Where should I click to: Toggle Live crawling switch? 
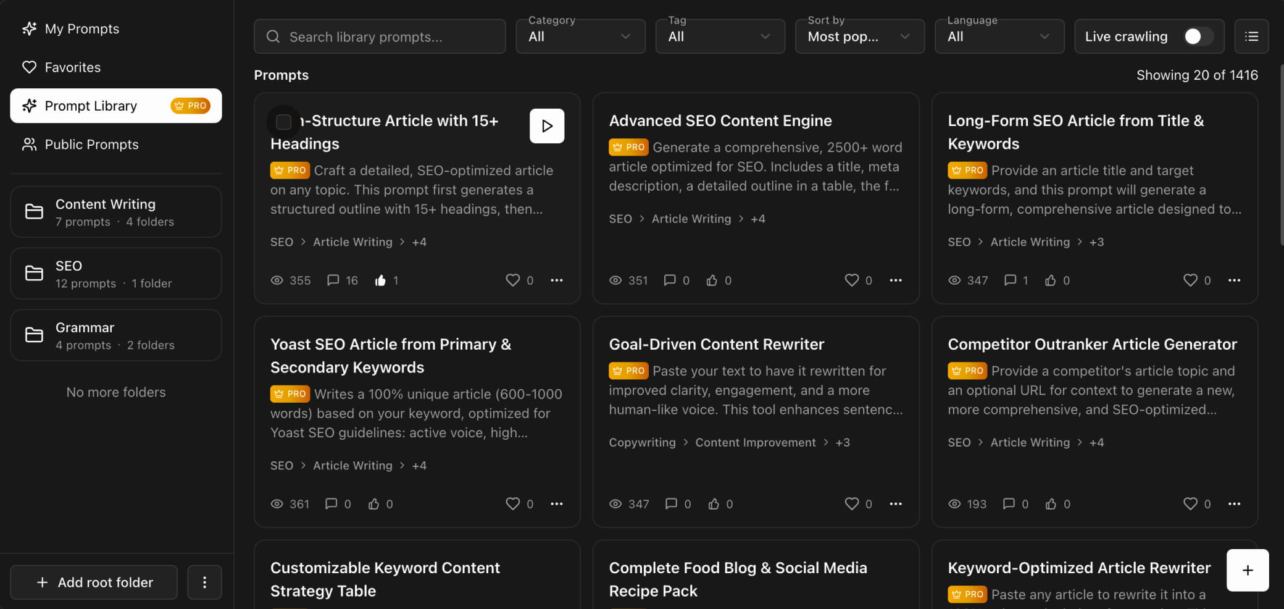click(1198, 36)
